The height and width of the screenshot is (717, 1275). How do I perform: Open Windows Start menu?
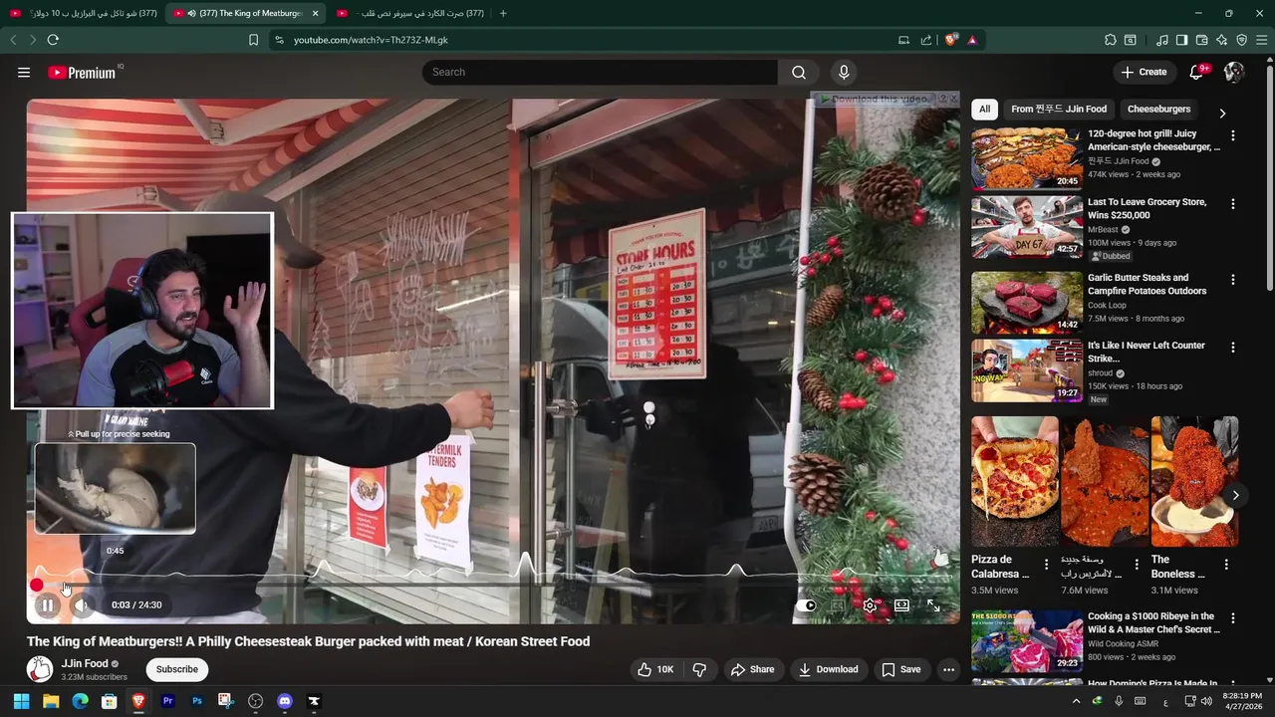pyautogui.click(x=21, y=701)
